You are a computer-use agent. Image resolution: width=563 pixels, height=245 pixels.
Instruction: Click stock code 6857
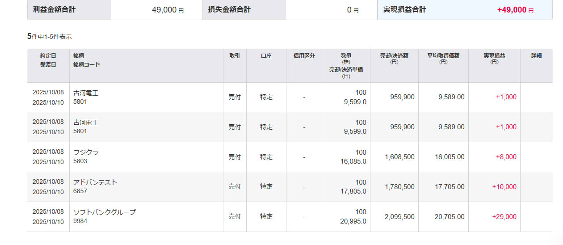(x=80, y=191)
